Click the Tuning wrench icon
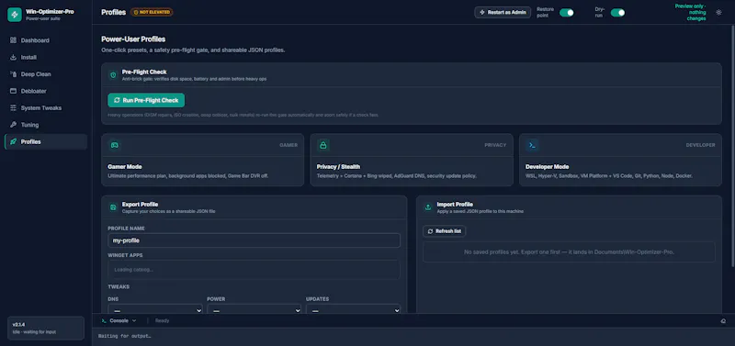Screen dimensions: 735x346 click(13, 125)
